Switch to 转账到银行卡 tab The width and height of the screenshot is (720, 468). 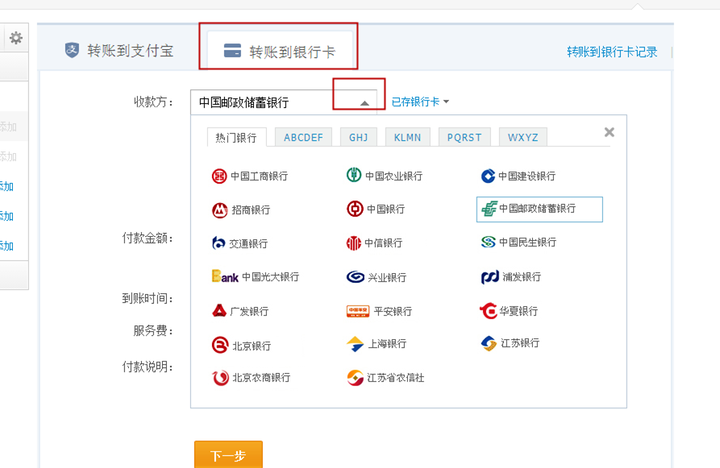(280, 52)
